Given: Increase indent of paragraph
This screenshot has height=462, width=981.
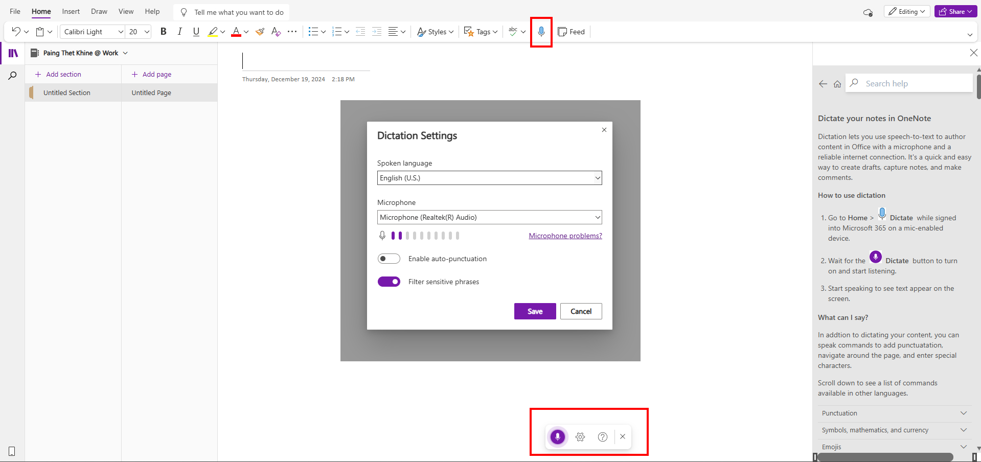Looking at the screenshot, I should pos(377,32).
